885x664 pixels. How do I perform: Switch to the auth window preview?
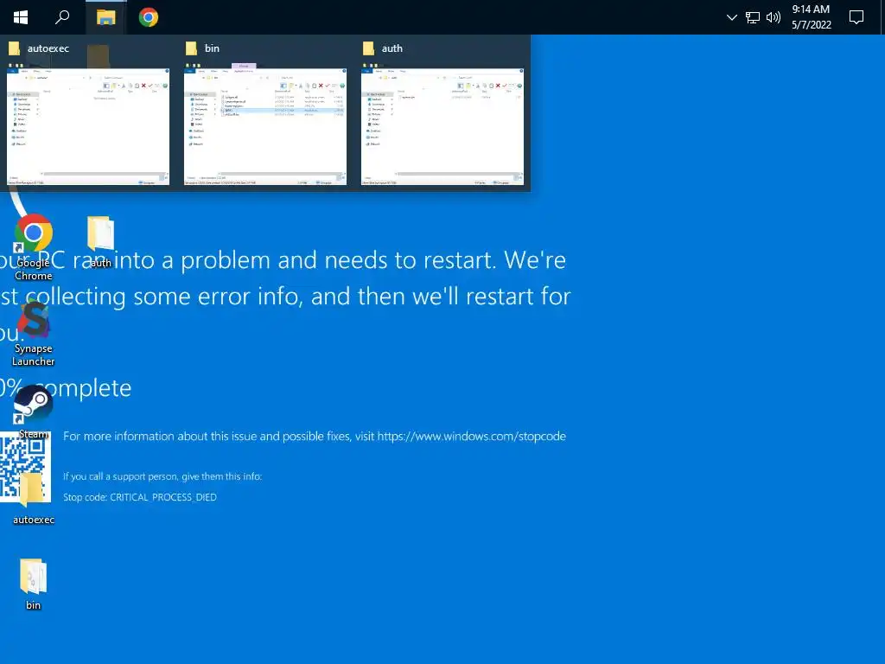[x=442, y=124]
